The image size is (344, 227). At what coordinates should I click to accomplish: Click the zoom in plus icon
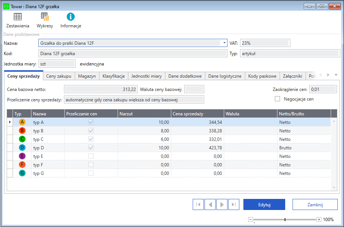319,220
